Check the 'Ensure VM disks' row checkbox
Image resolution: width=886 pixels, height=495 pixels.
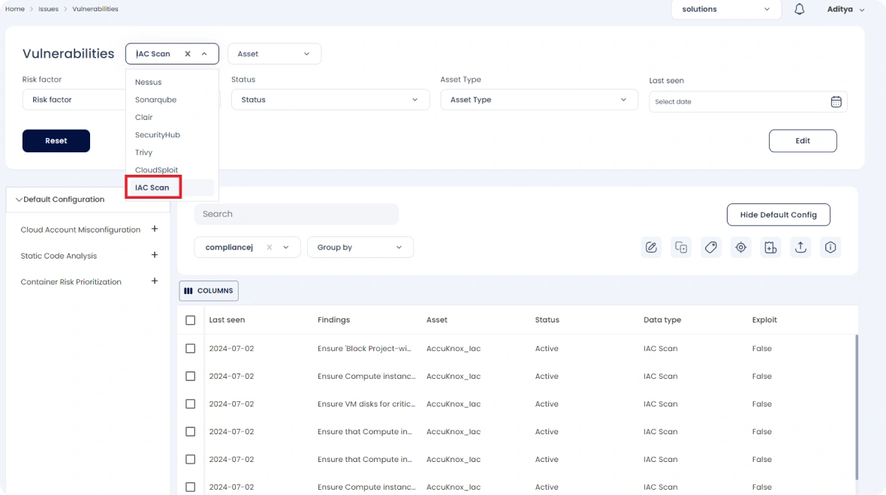coord(191,404)
